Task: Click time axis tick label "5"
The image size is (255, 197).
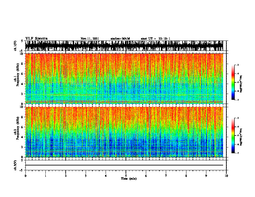Action: [126, 176]
